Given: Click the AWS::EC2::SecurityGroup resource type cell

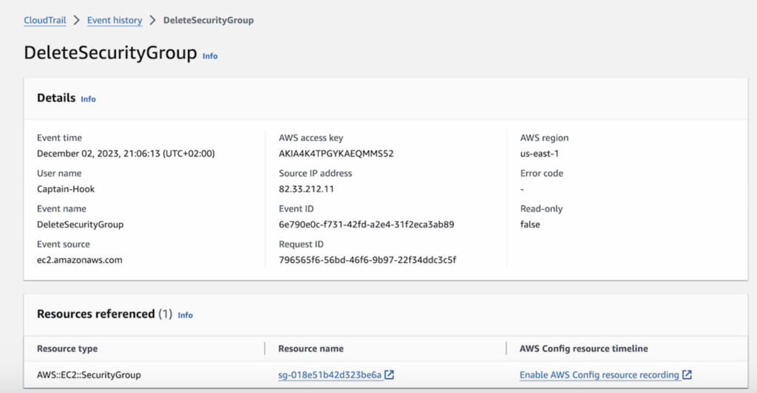Looking at the screenshot, I should (x=89, y=375).
